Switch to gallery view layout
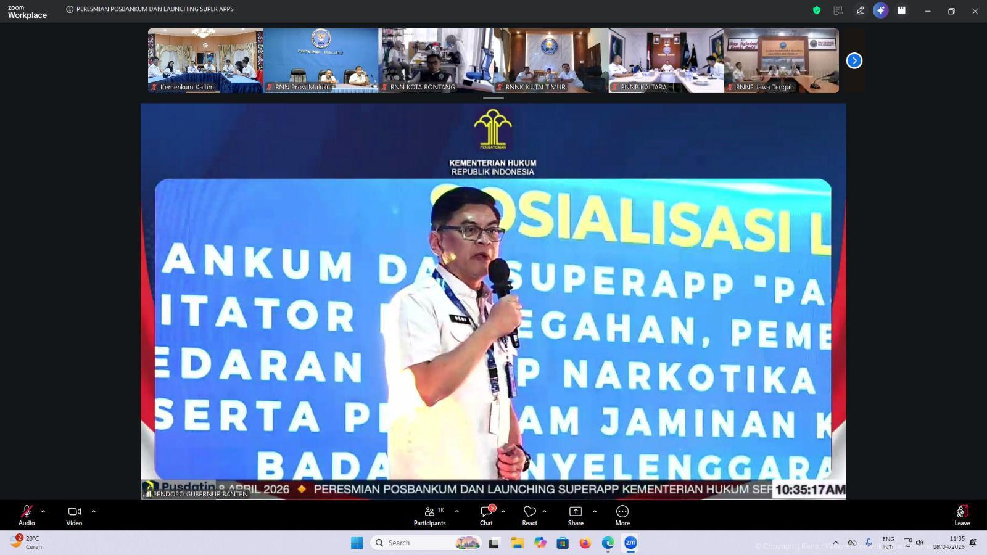Screen dimensions: 987x555 coord(902,10)
